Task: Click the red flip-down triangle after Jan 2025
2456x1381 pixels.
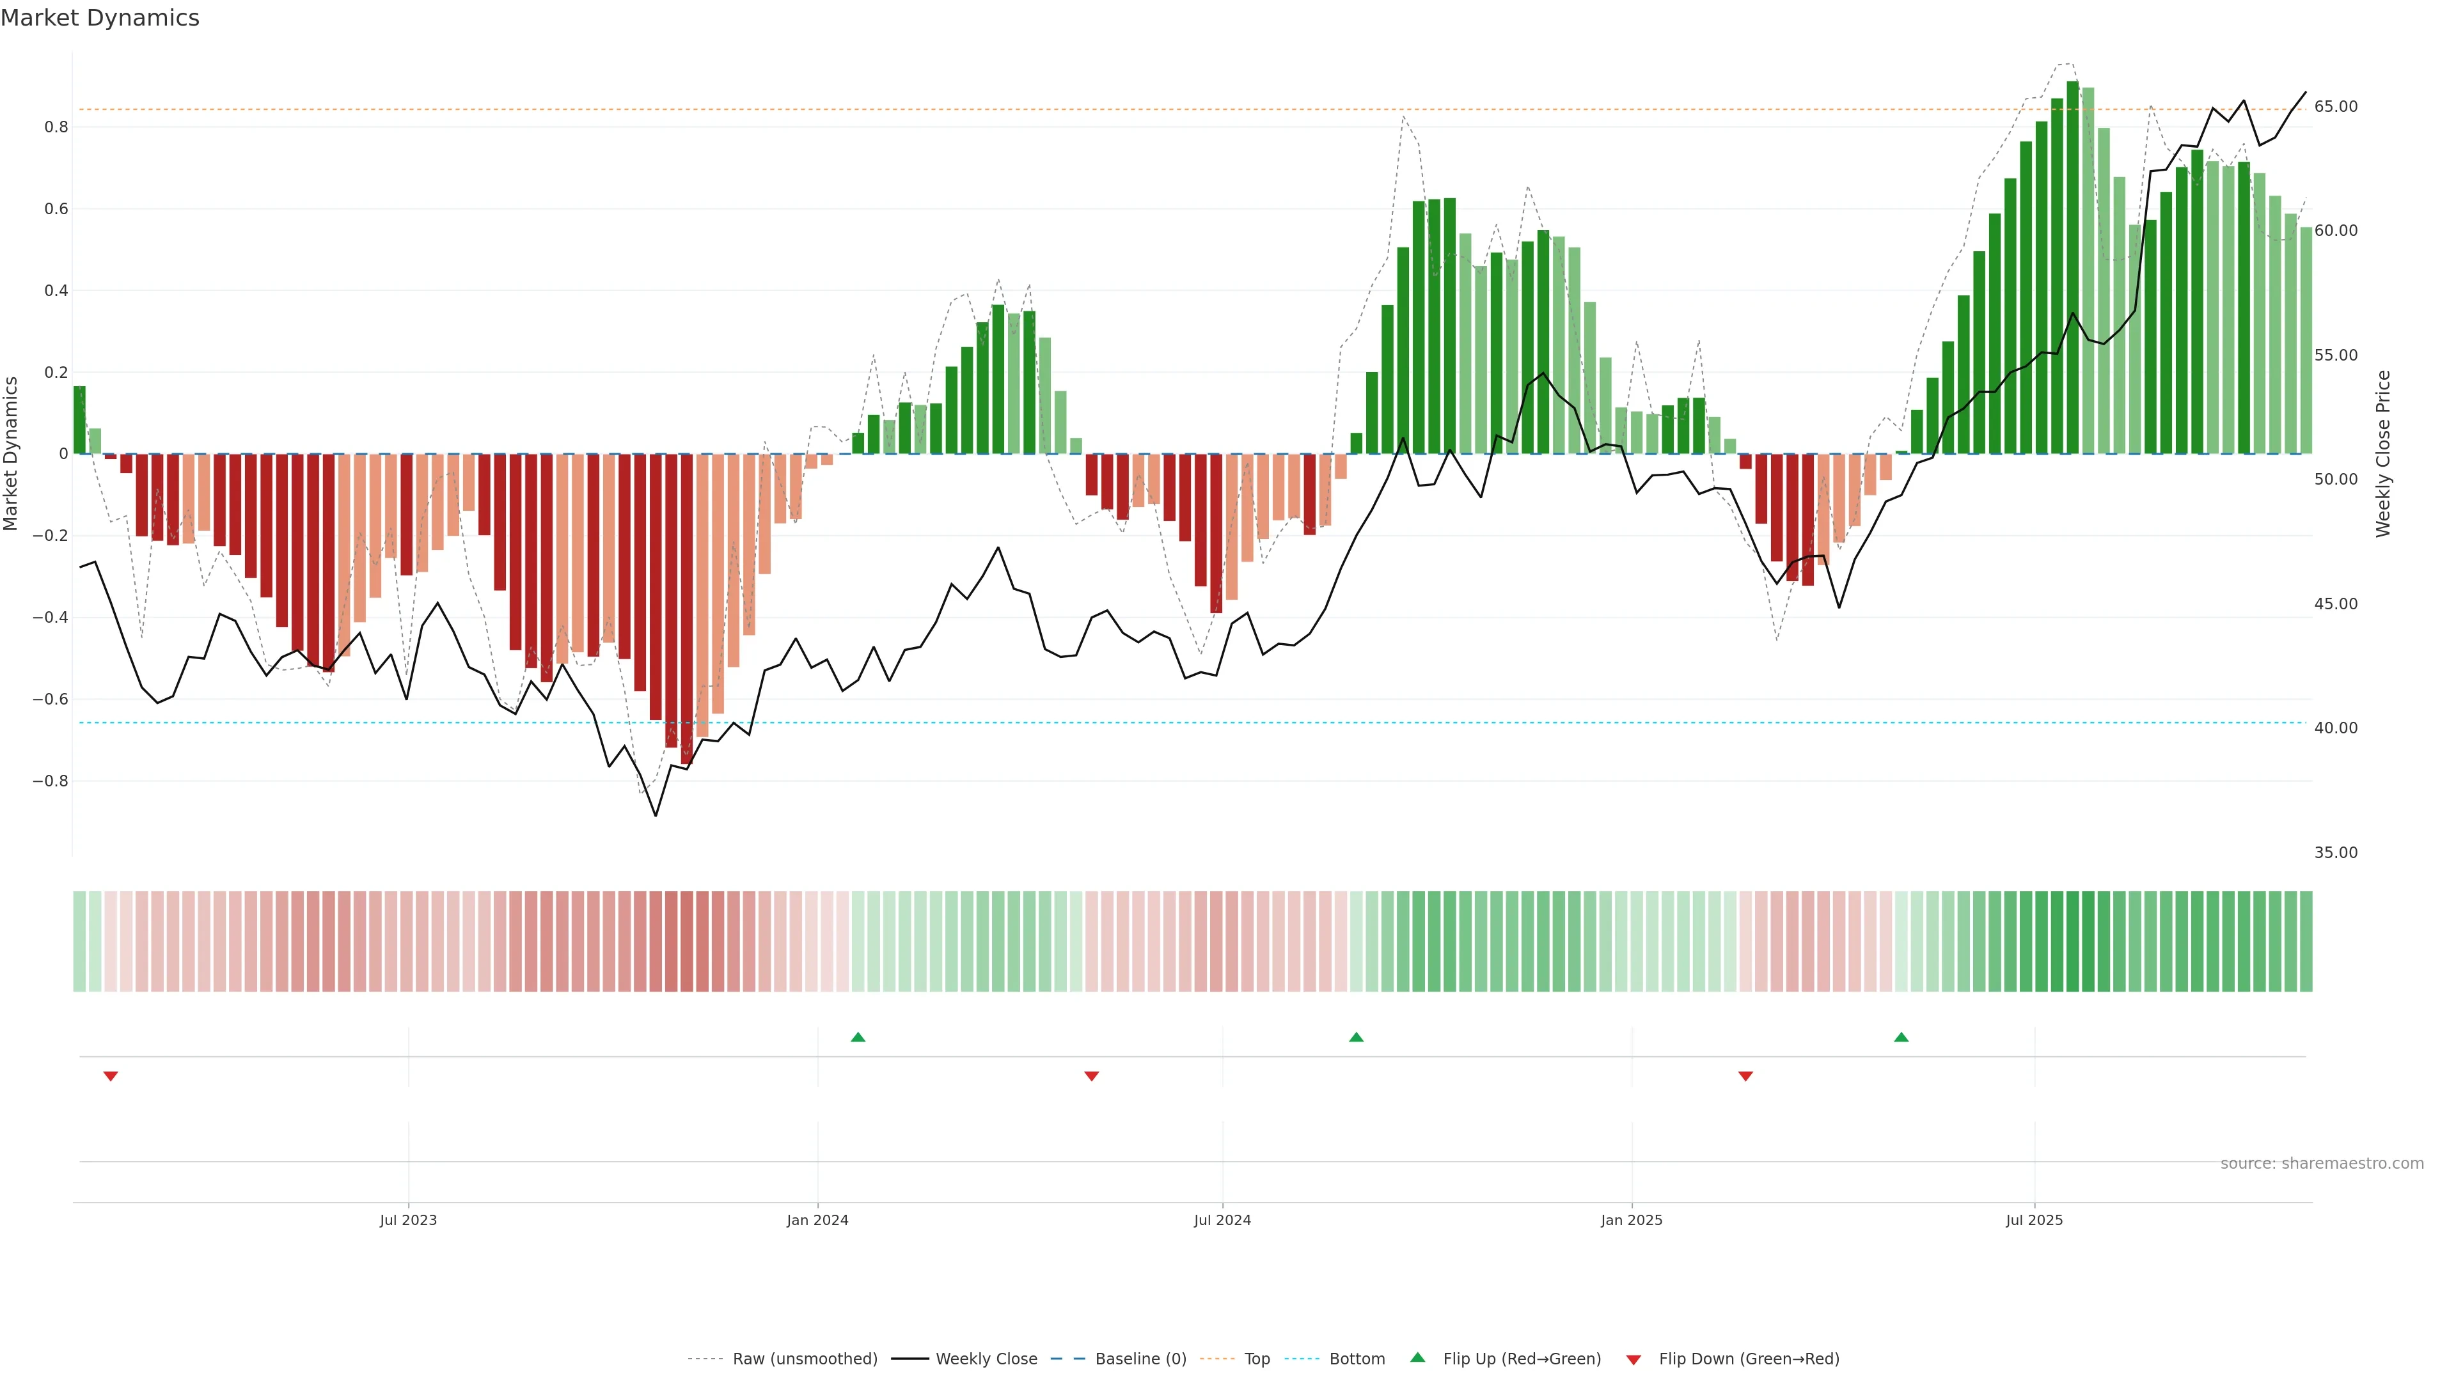Action: [x=1745, y=1076]
